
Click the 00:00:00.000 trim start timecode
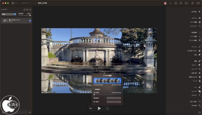pyautogui.click(x=98, y=85)
